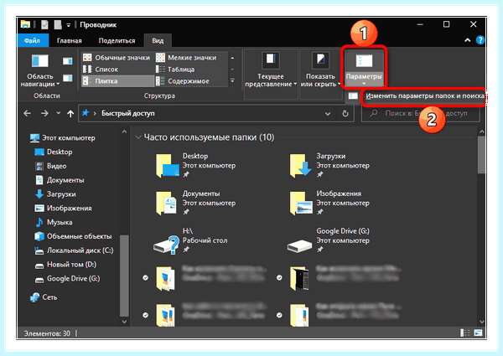Switch to details view in status bar

pyautogui.click(x=465, y=333)
